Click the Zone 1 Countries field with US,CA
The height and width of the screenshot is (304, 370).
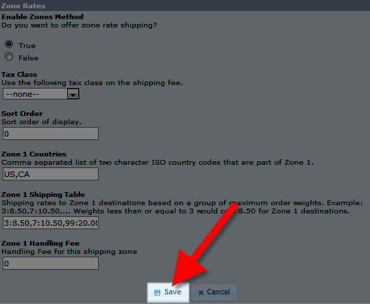(x=51, y=174)
